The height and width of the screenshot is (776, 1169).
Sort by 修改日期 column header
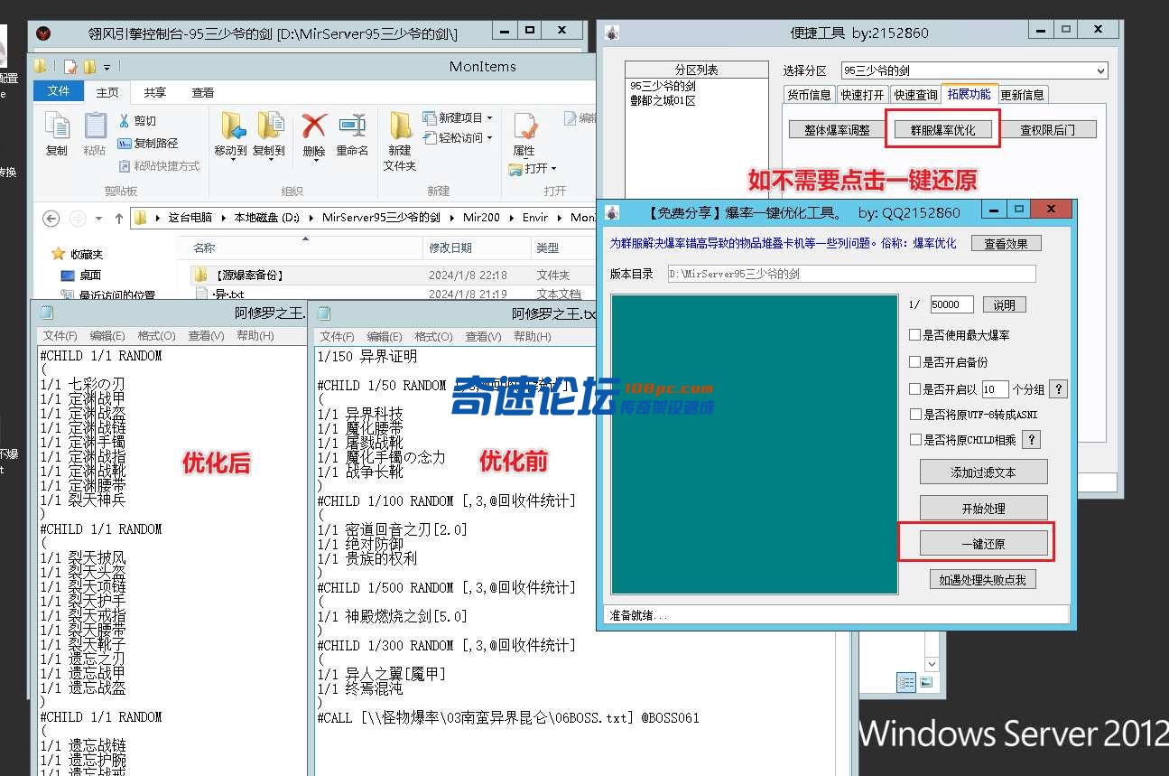tap(477, 248)
